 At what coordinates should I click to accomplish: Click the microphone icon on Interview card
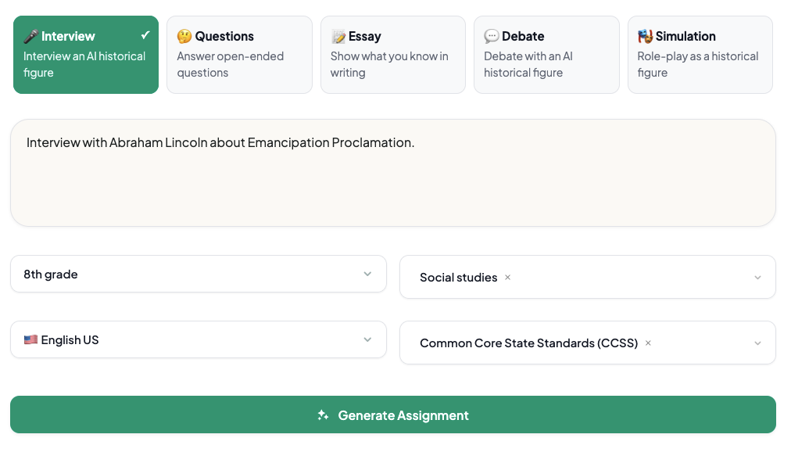30,37
